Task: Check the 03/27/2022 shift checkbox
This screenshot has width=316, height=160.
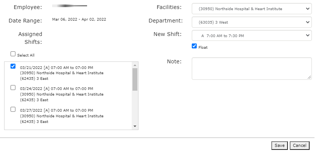Action: coord(13,109)
